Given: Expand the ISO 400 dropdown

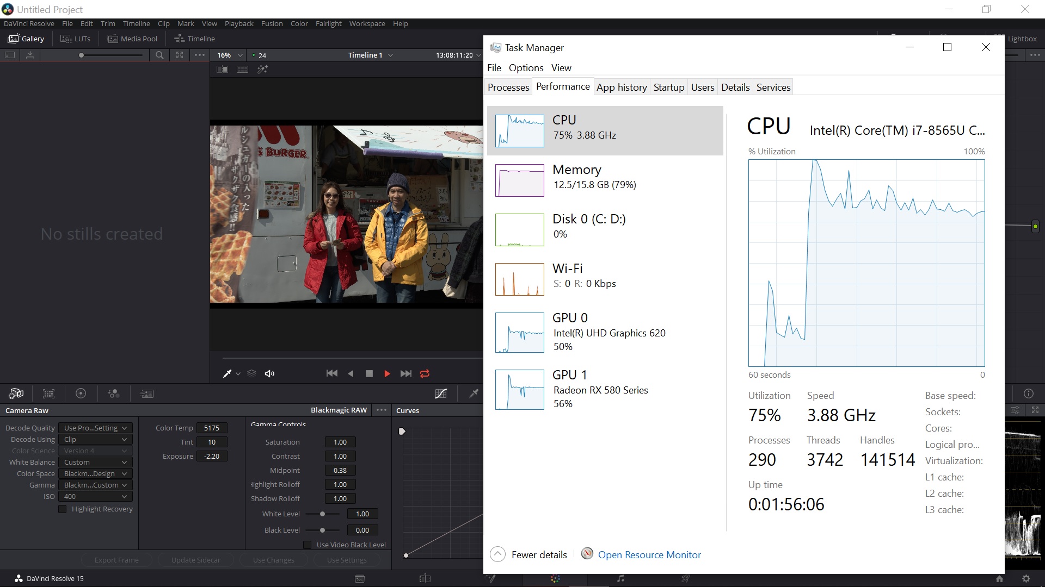Looking at the screenshot, I should tap(95, 496).
